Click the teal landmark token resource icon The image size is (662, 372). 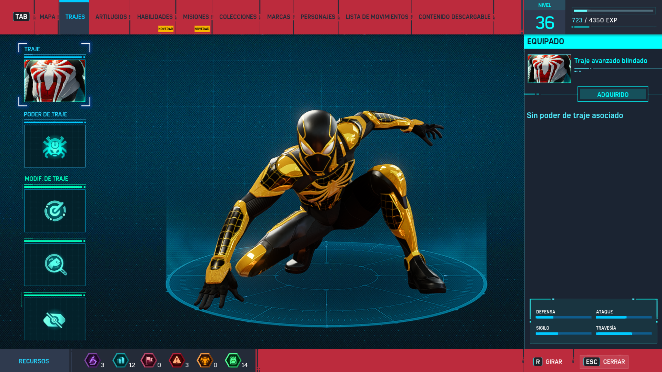pyautogui.click(x=121, y=361)
